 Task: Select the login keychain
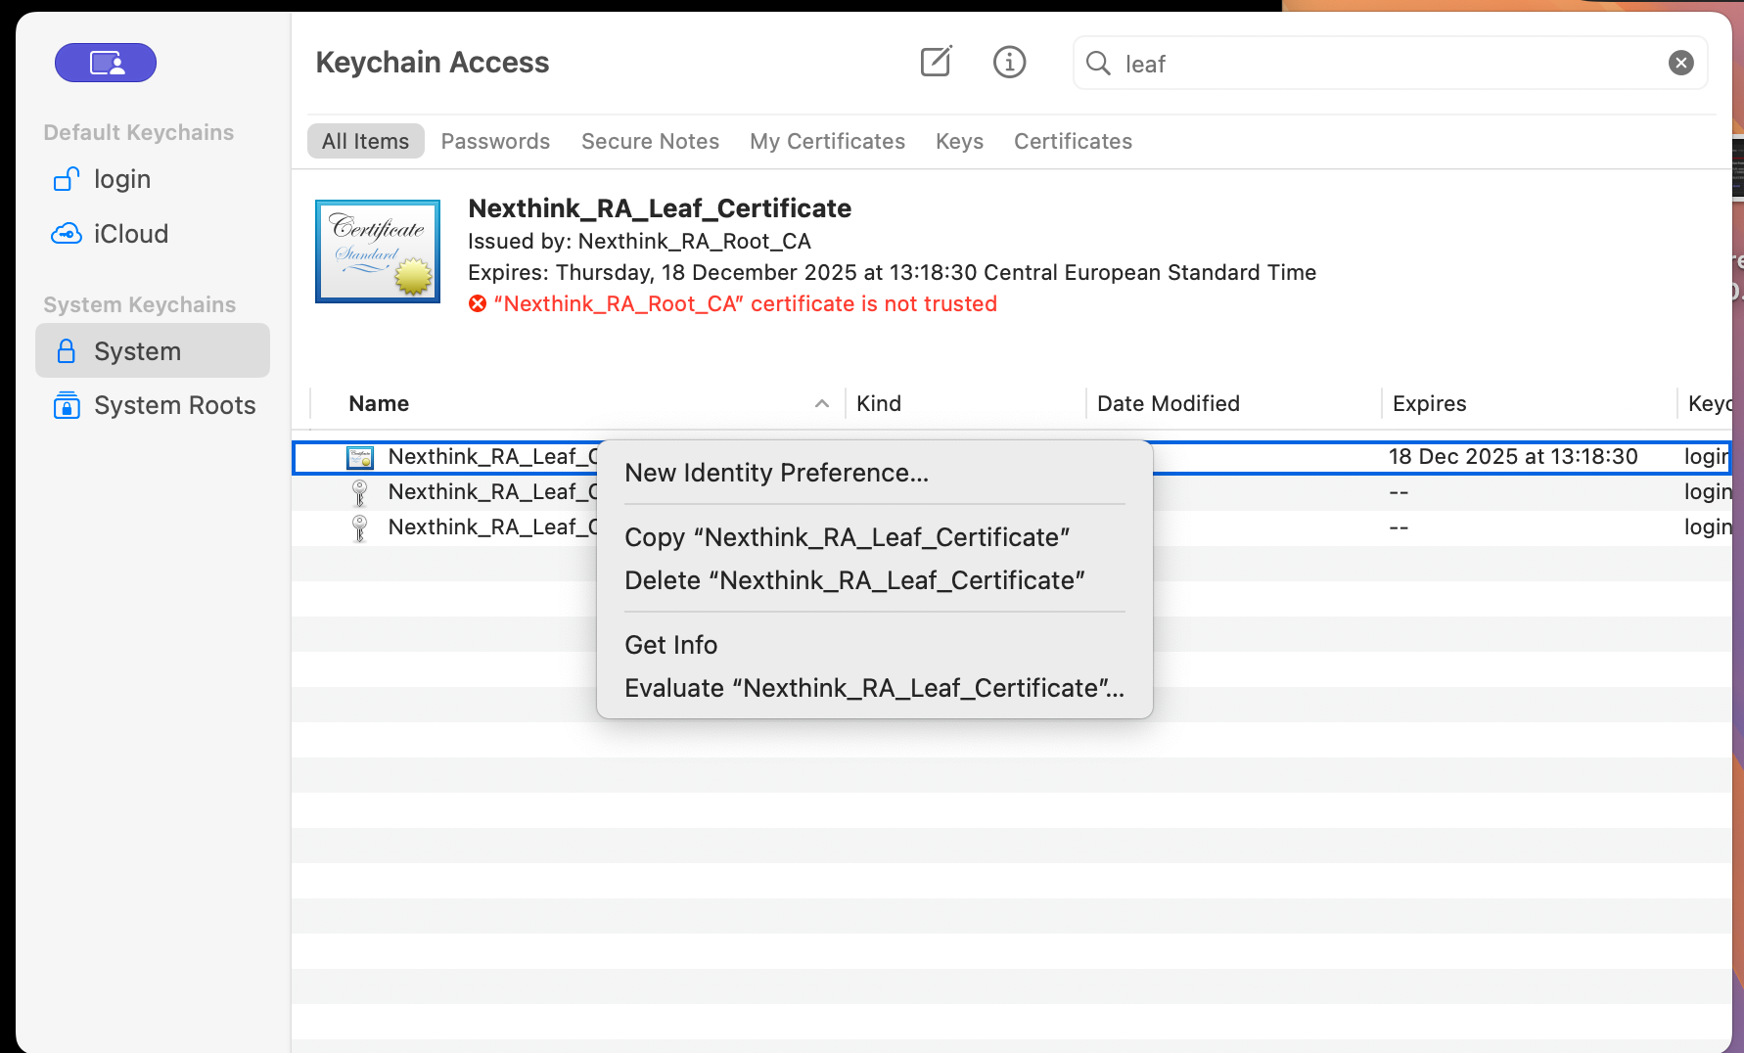[x=121, y=179]
